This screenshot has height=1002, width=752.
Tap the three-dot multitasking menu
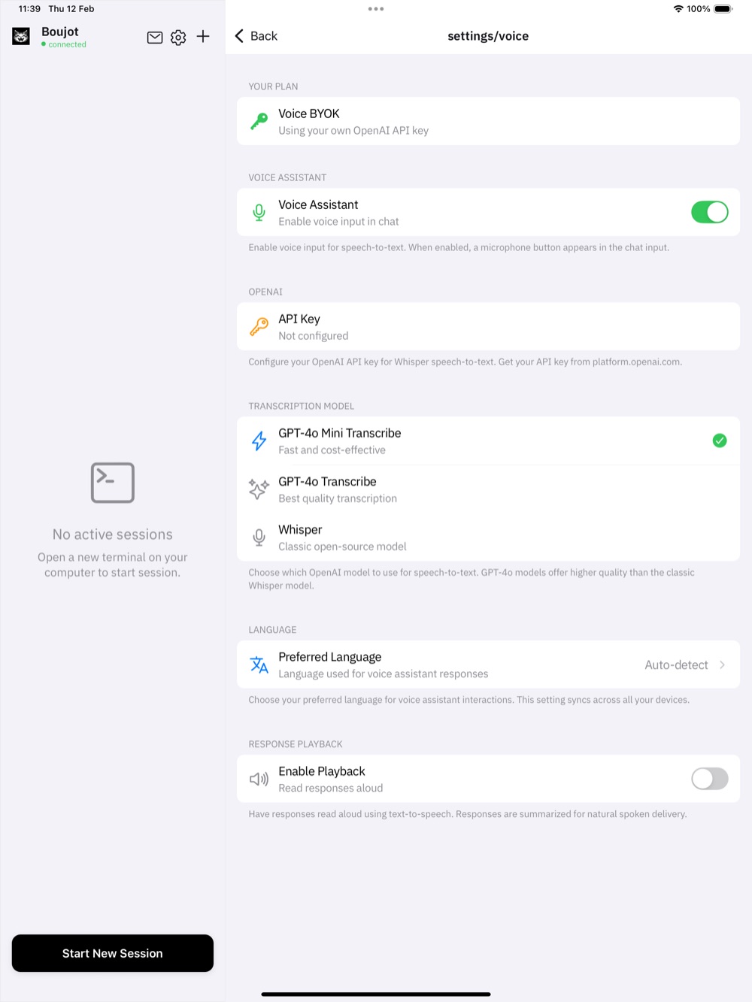coord(376,9)
